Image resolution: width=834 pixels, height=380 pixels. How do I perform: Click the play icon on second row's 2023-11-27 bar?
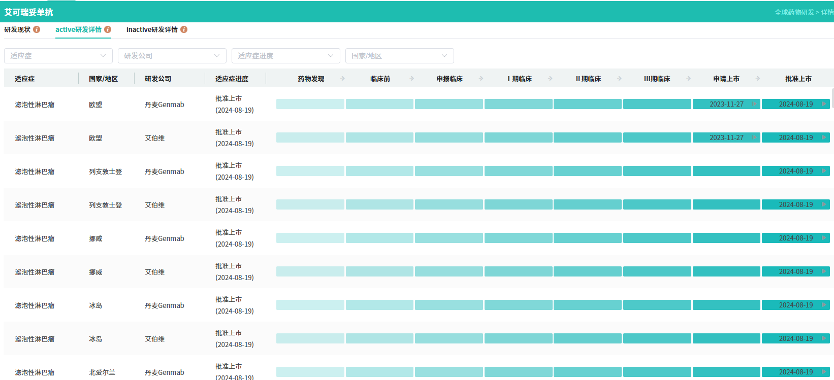pyautogui.click(x=754, y=137)
